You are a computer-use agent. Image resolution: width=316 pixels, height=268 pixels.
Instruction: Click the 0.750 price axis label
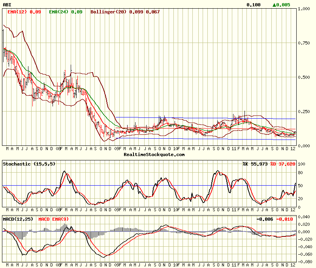point(305,43)
